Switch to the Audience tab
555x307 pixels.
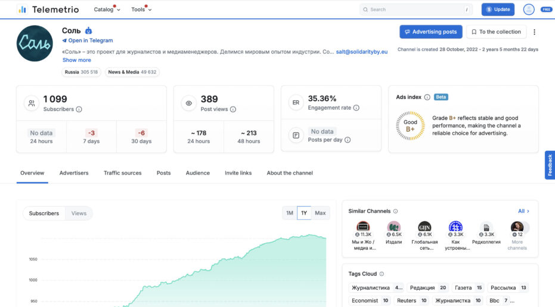[198, 173]
